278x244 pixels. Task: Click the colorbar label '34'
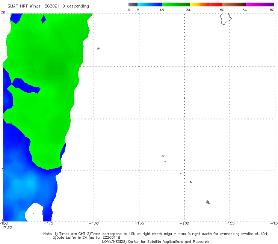(188, 10)
